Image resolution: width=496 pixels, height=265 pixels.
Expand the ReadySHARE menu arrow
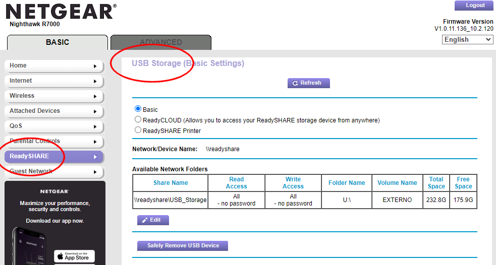click(95, 157)
